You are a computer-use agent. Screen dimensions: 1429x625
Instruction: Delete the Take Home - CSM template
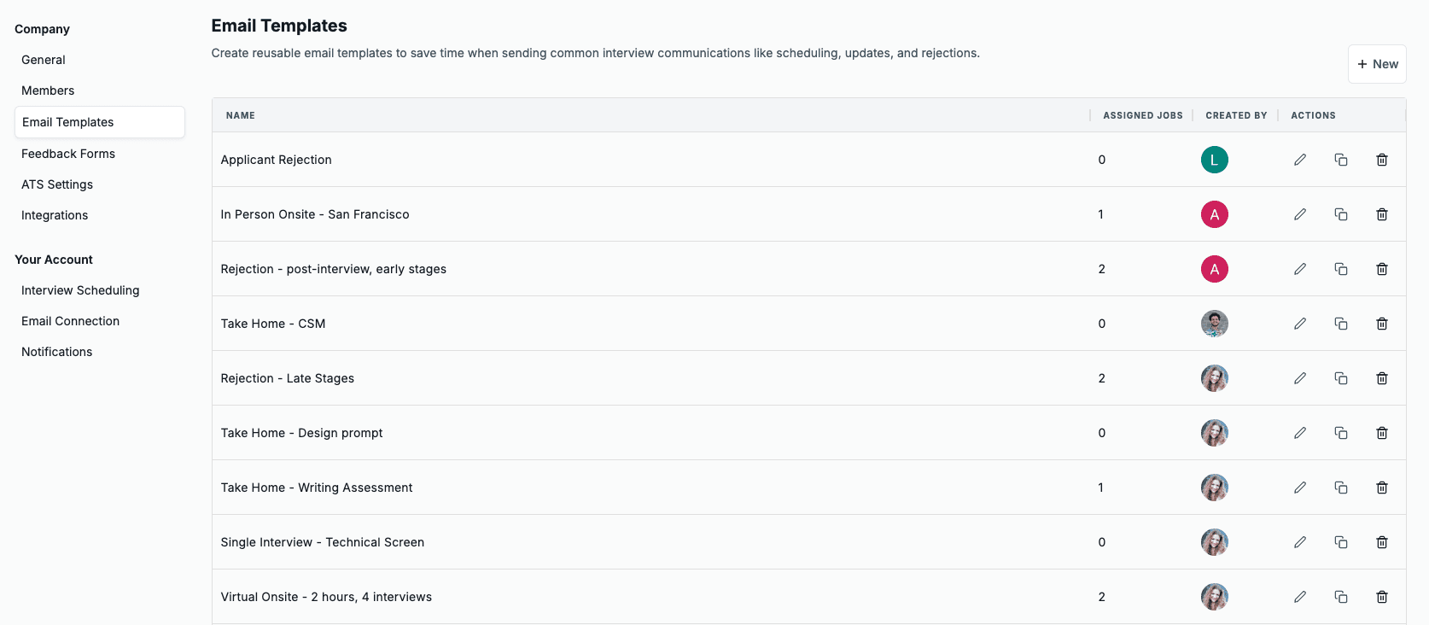[1381, 324]
